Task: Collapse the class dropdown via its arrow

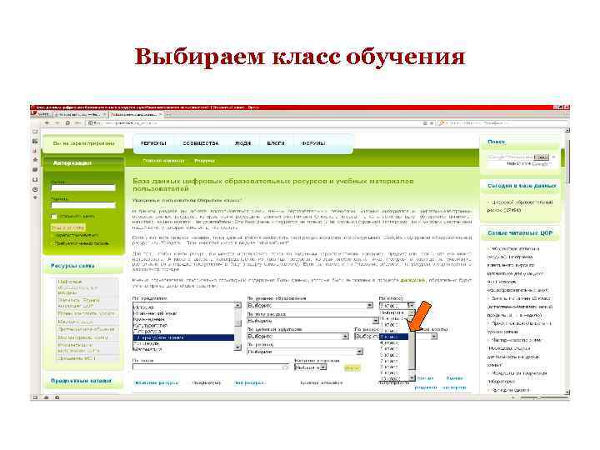Action: 412,305
